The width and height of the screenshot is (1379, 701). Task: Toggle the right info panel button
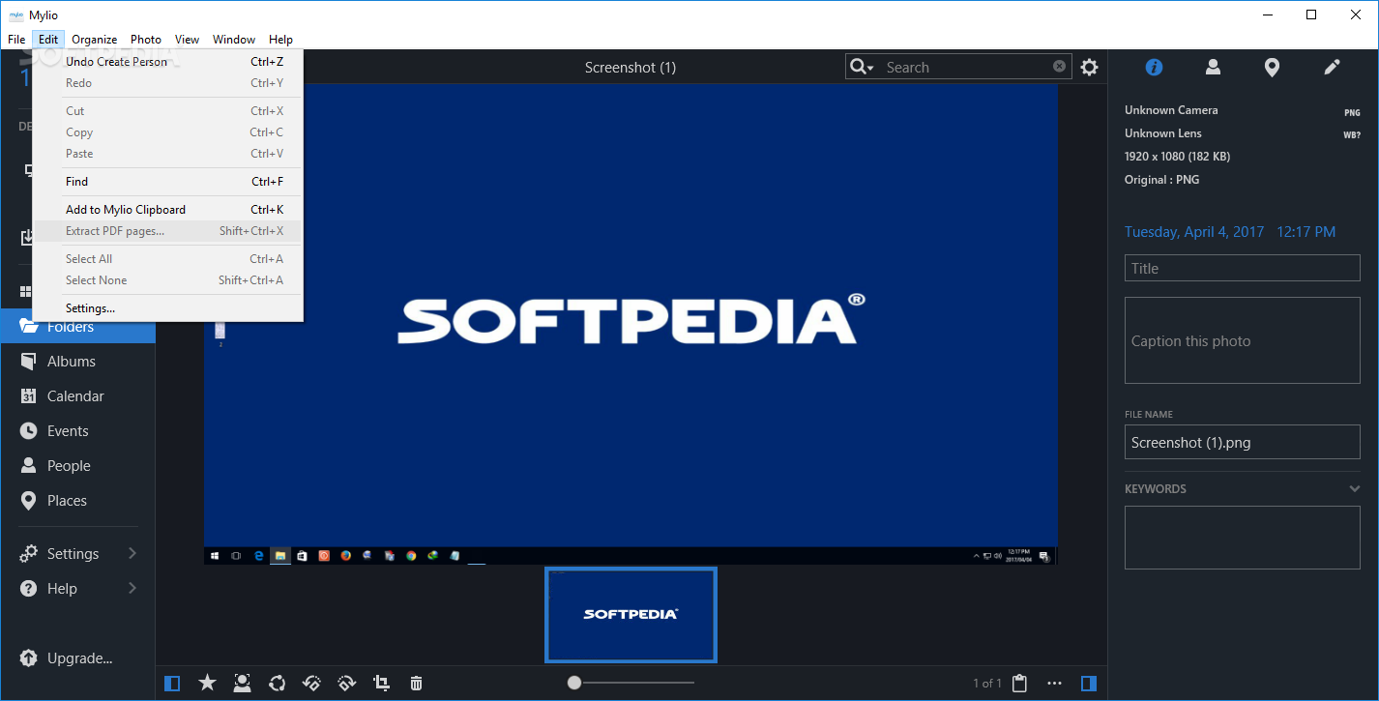click(1089, 684)
